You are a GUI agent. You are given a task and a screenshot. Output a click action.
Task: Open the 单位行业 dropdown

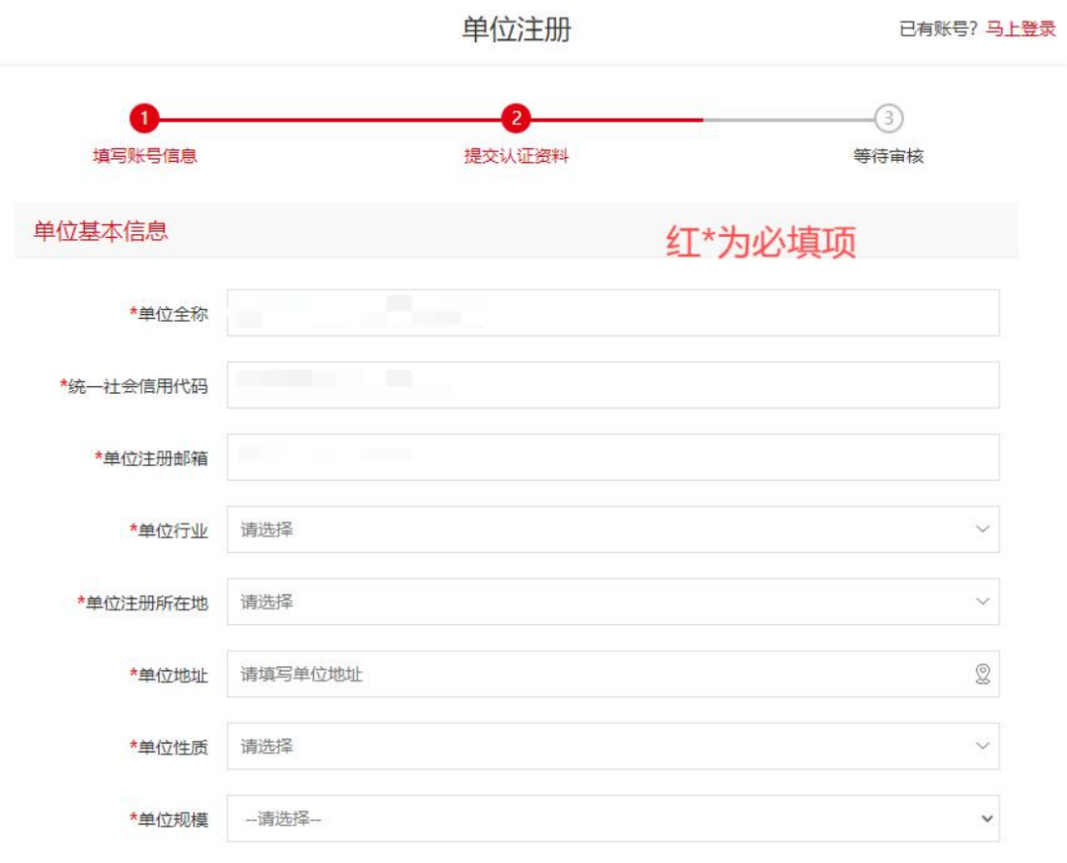pyautogui.click(x=614, y=529)
